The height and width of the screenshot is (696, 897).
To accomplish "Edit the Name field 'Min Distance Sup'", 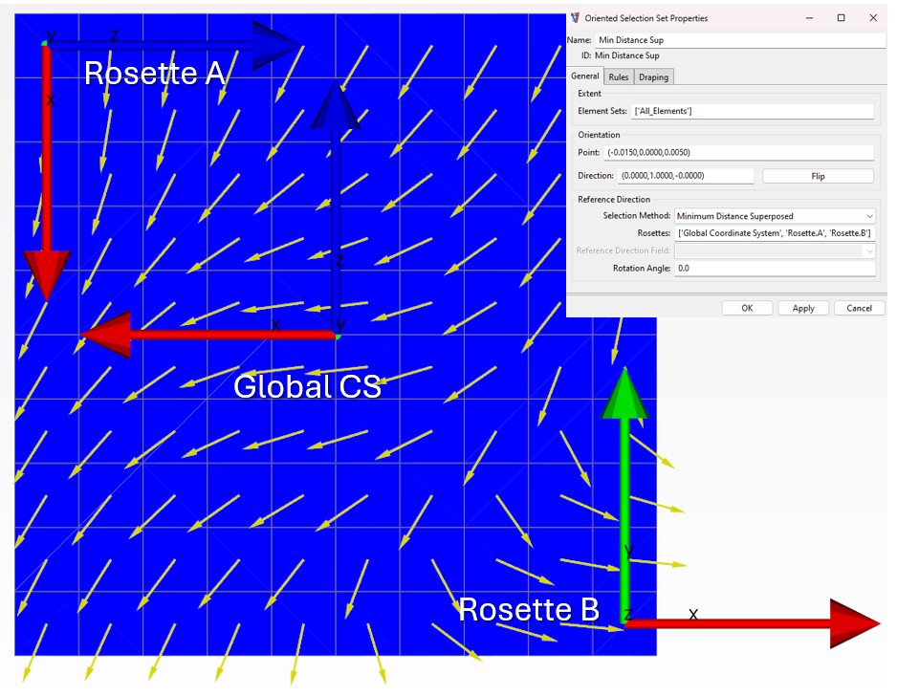I will pos(736,40).
